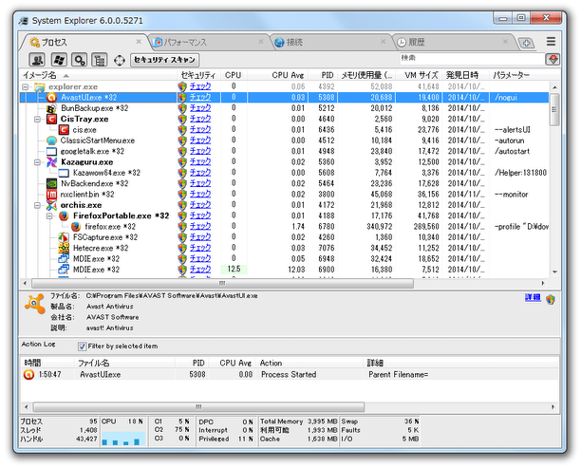The width and height of the screenshot is (581, 468).
Task: Click the Hetecre.exe icon
Action: click(x=64, y=248)
